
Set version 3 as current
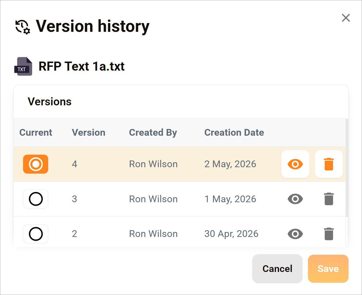coord(36,199)
